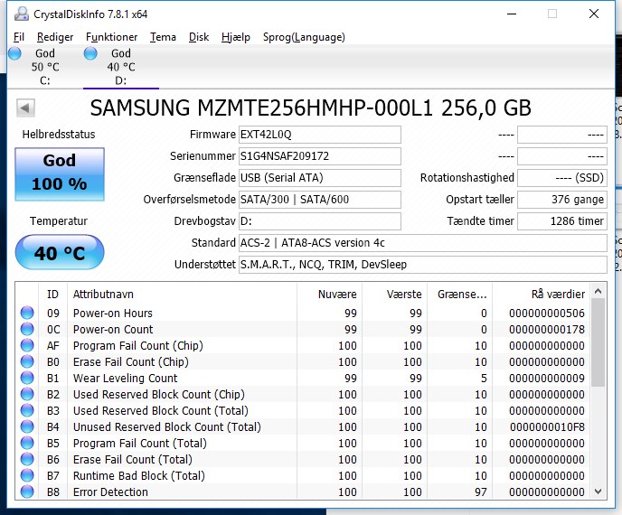Click the ID column header
The image size is (622, 515).
point(52,295)
